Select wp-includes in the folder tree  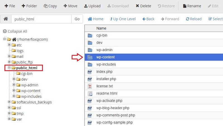[31, 96]
